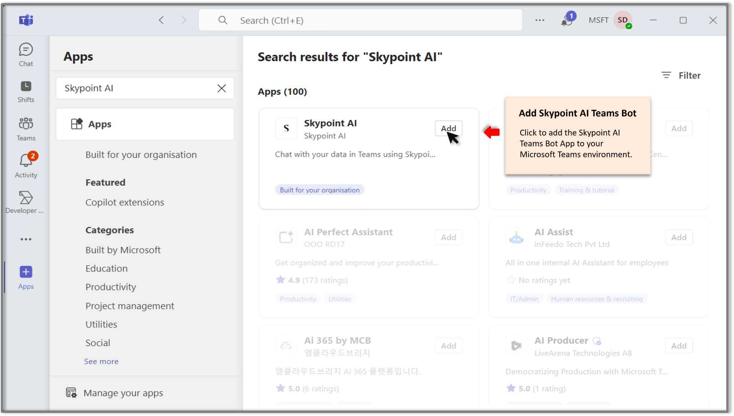Expand categories with See more
Screen dimensions: 734x416
pos(101,361)
